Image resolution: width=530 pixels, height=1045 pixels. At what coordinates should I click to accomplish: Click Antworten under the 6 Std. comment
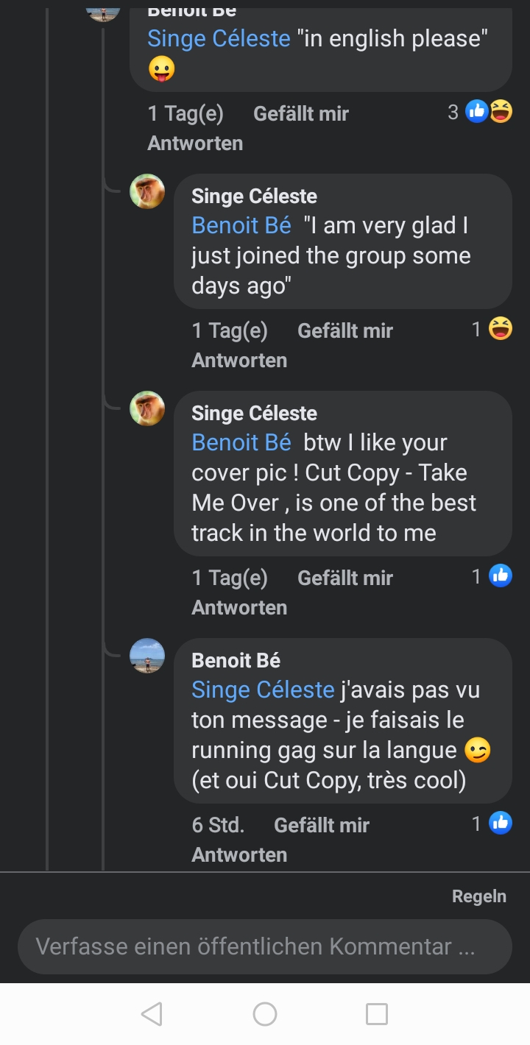[x=239, y=854]
